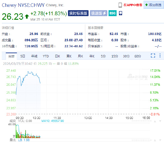Click the 27.440 price axis label
Viewport: 164px width, 142px height.
(x=11, y=71)
